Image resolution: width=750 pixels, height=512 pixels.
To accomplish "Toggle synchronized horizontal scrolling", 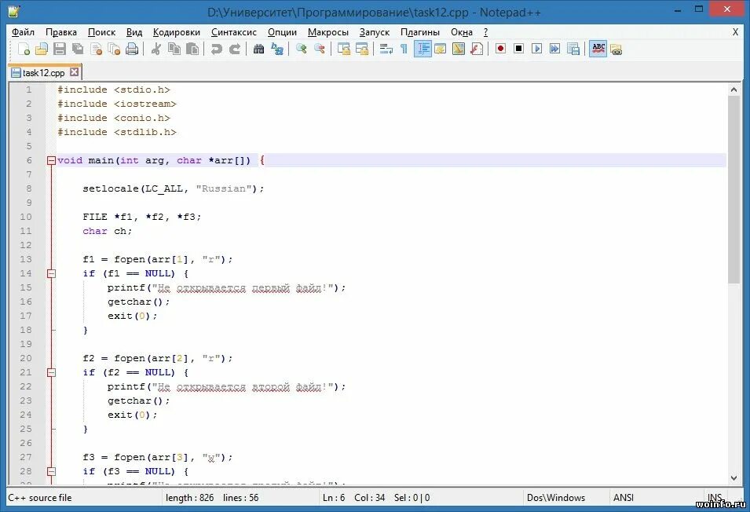I will [361, 49].
